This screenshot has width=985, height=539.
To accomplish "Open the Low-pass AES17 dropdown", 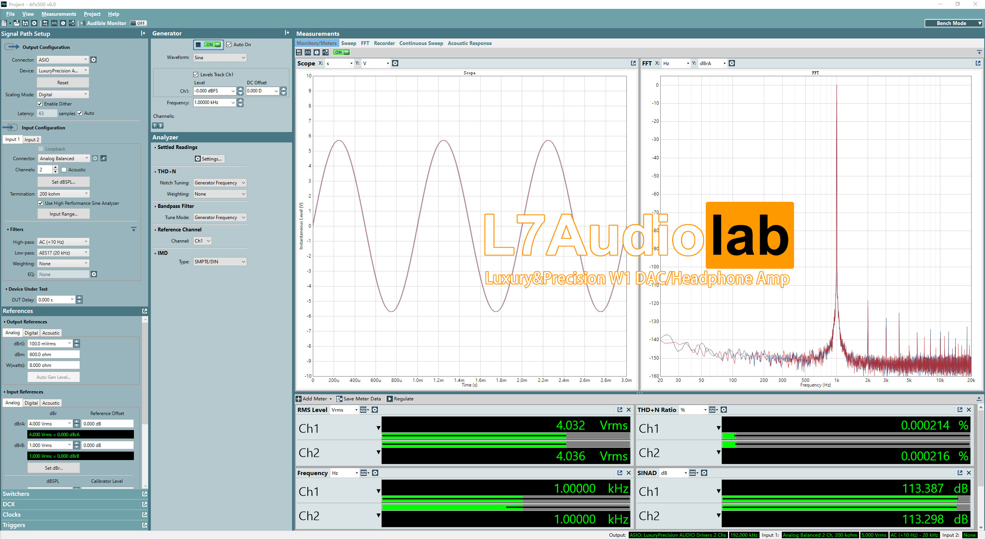I will click(x=63, y=253).
